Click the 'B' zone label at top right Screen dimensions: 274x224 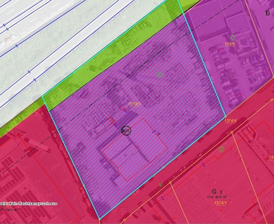click(268, 13)
